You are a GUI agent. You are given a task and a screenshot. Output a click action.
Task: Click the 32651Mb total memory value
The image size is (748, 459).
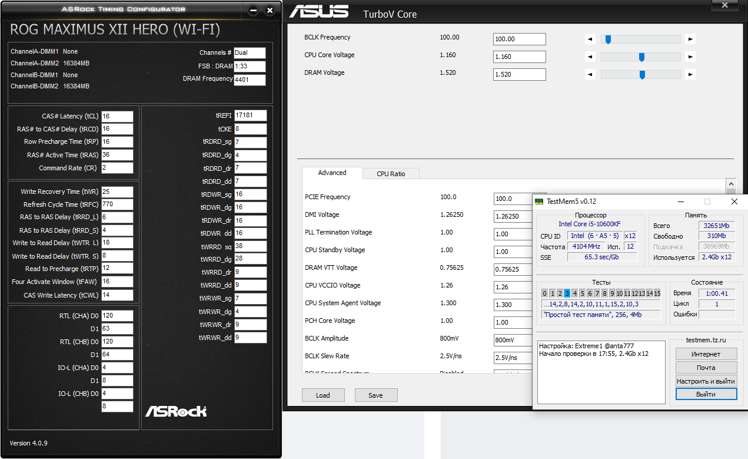pos(716,225)
